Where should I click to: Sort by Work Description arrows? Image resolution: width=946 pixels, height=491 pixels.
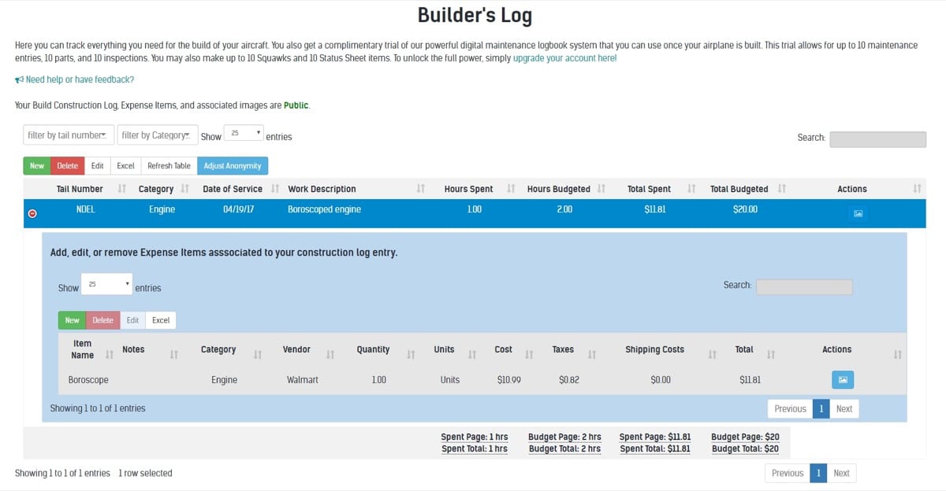point(421,189)
